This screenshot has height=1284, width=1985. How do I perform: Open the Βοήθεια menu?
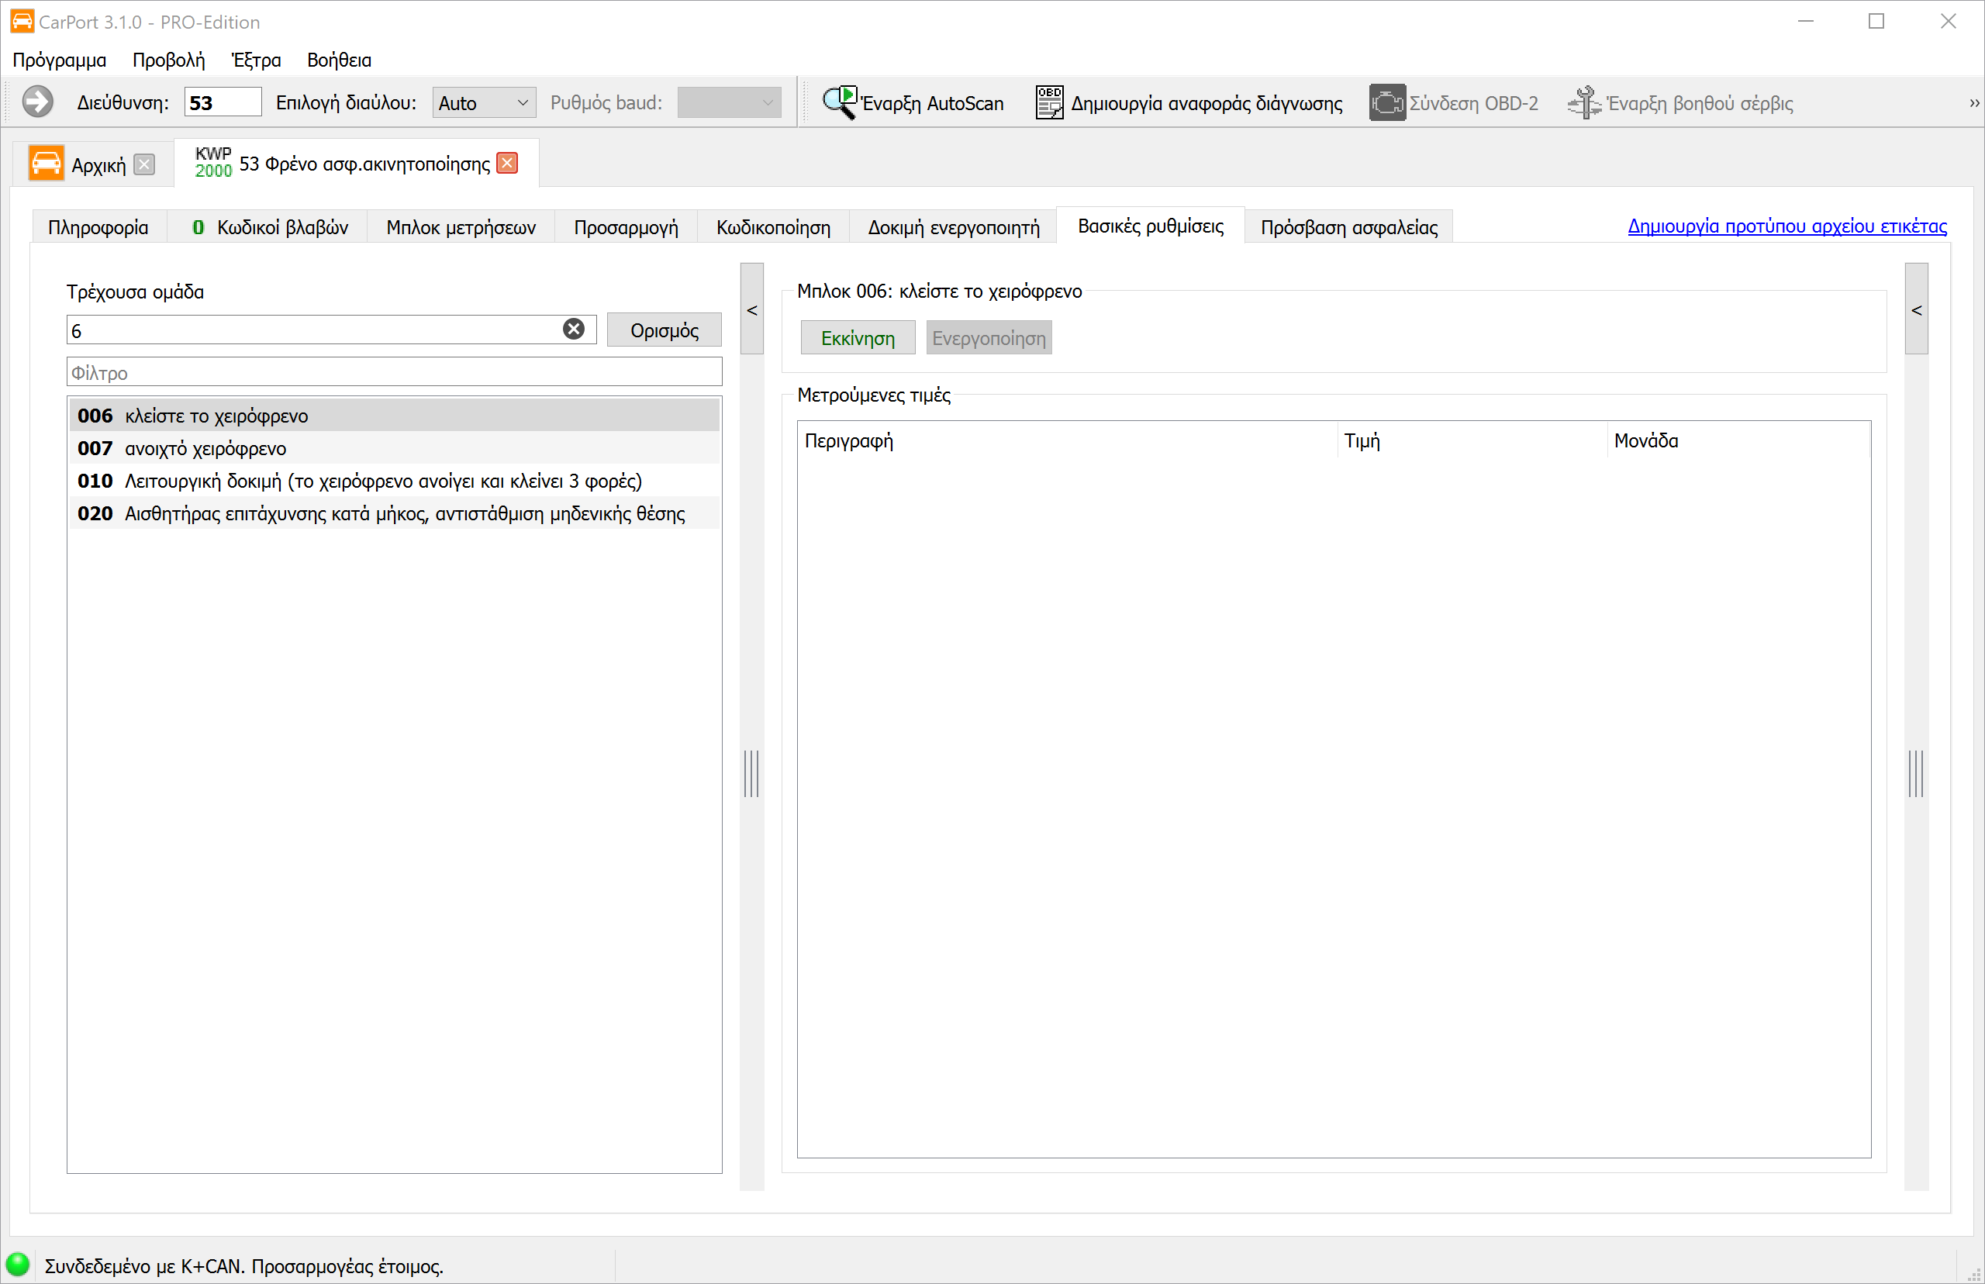340,60
